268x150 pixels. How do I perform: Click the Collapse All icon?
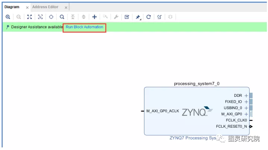[73, 17]
